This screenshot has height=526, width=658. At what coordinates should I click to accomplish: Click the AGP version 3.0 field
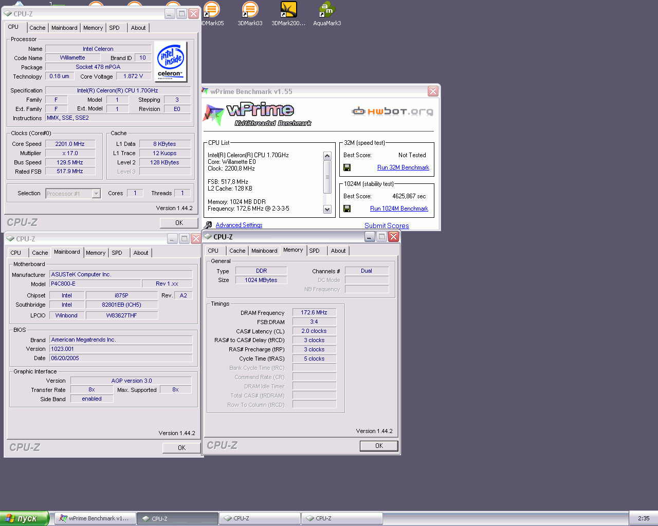tap(132, 381)
